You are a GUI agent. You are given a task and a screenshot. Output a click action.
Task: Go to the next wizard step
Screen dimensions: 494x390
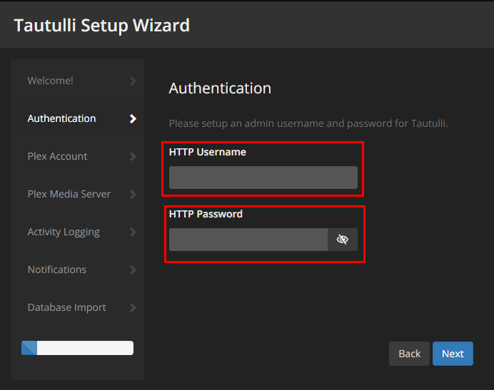[453, 354]
